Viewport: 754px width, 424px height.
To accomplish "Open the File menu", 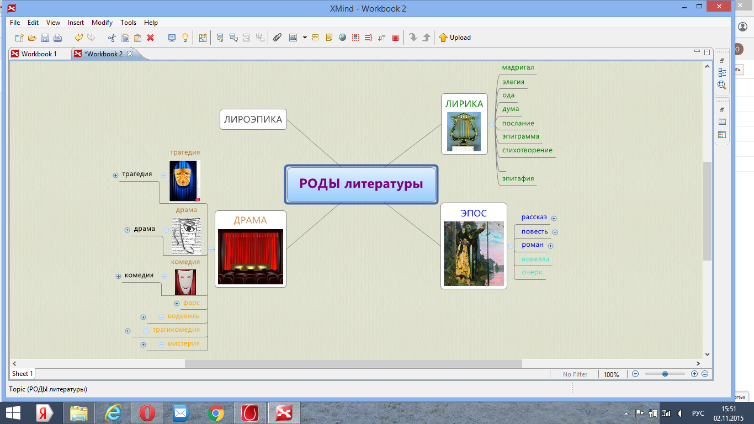I will 15,23.
